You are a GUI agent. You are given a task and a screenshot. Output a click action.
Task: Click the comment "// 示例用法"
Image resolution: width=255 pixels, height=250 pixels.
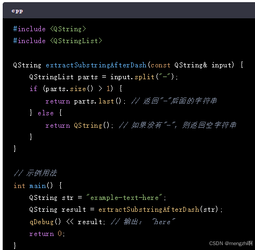36,173
